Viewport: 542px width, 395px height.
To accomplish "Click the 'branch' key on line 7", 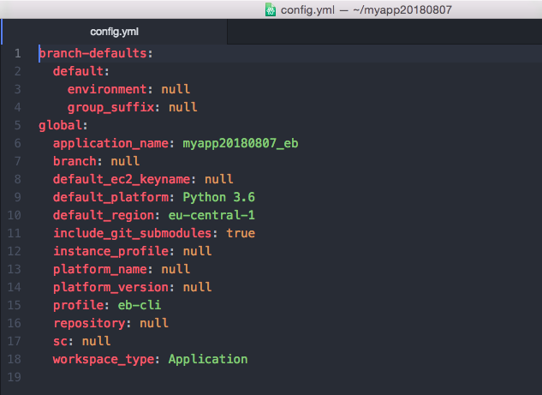I will [75, 161].
